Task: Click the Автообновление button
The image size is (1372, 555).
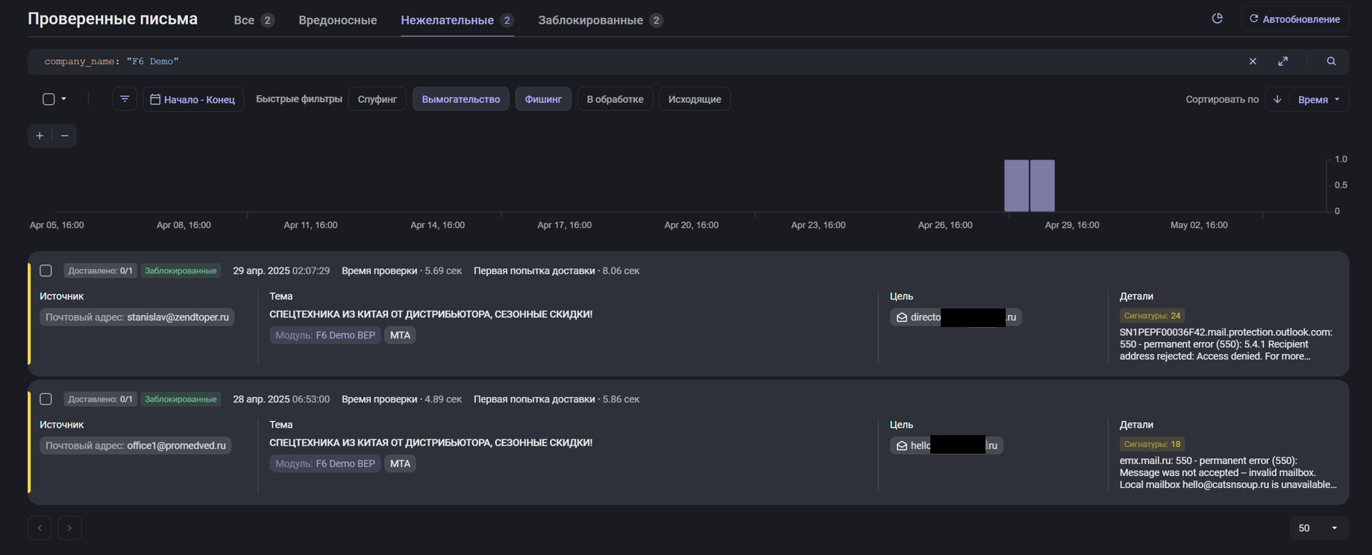Action: click(1294, 19)
